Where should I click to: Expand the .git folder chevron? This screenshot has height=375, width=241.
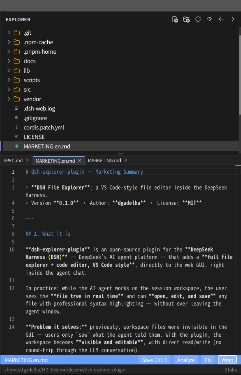pyautogui.click(x=9, y=32)
